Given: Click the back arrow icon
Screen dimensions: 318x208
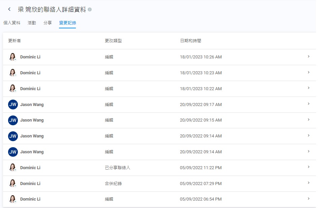Looking at the screenshot, I should 9,9.
